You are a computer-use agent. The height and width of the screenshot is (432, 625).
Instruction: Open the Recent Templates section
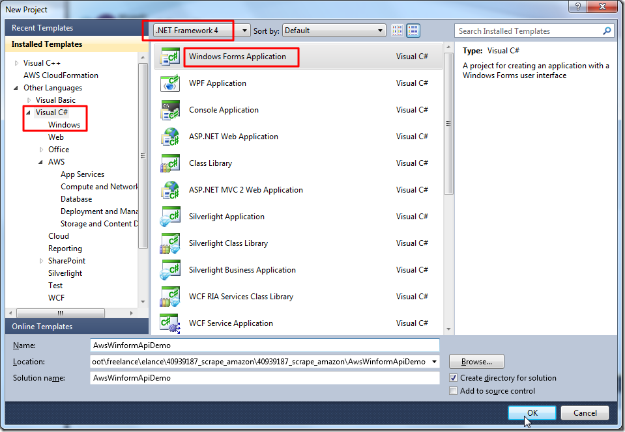tap(76, 28)
